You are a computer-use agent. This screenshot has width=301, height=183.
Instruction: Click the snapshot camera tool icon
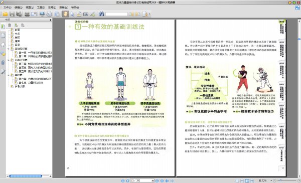pyautogui.click(x=86, y=14)
